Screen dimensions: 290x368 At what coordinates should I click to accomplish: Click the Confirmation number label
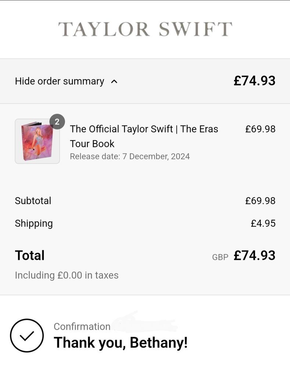(x=82, y=326)
